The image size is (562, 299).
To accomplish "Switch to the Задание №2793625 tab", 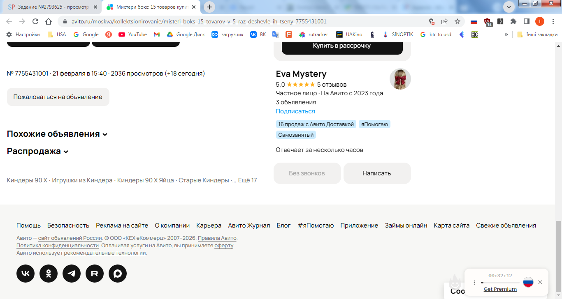I will 52,7.
